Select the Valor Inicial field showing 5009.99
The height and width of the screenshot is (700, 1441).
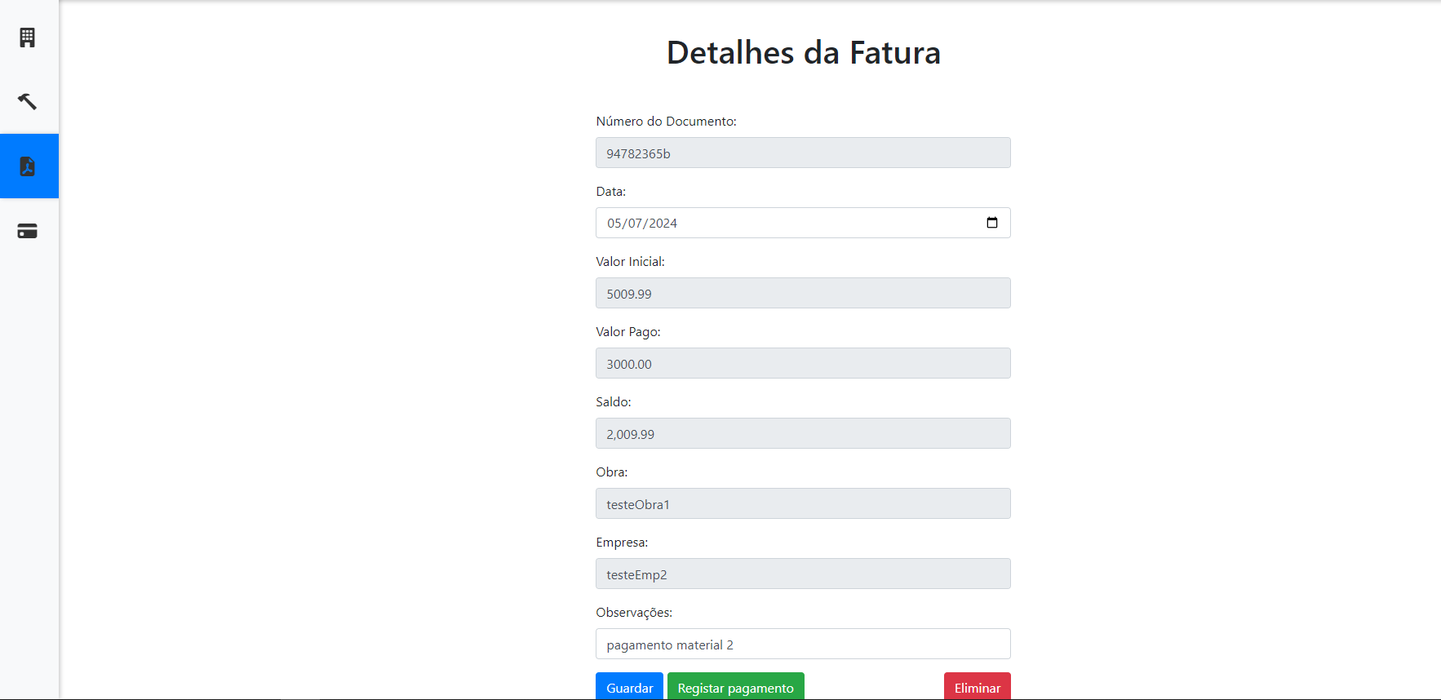click(803, 294)
